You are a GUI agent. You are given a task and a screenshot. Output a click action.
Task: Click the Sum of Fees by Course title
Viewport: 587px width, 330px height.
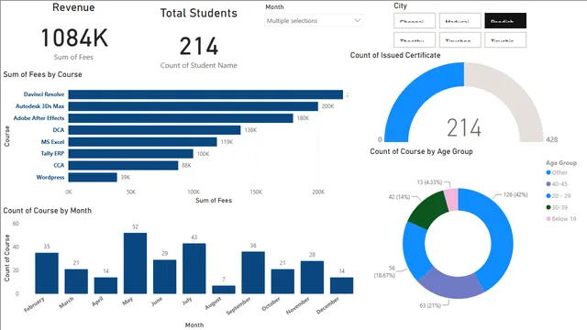[43, 74]
